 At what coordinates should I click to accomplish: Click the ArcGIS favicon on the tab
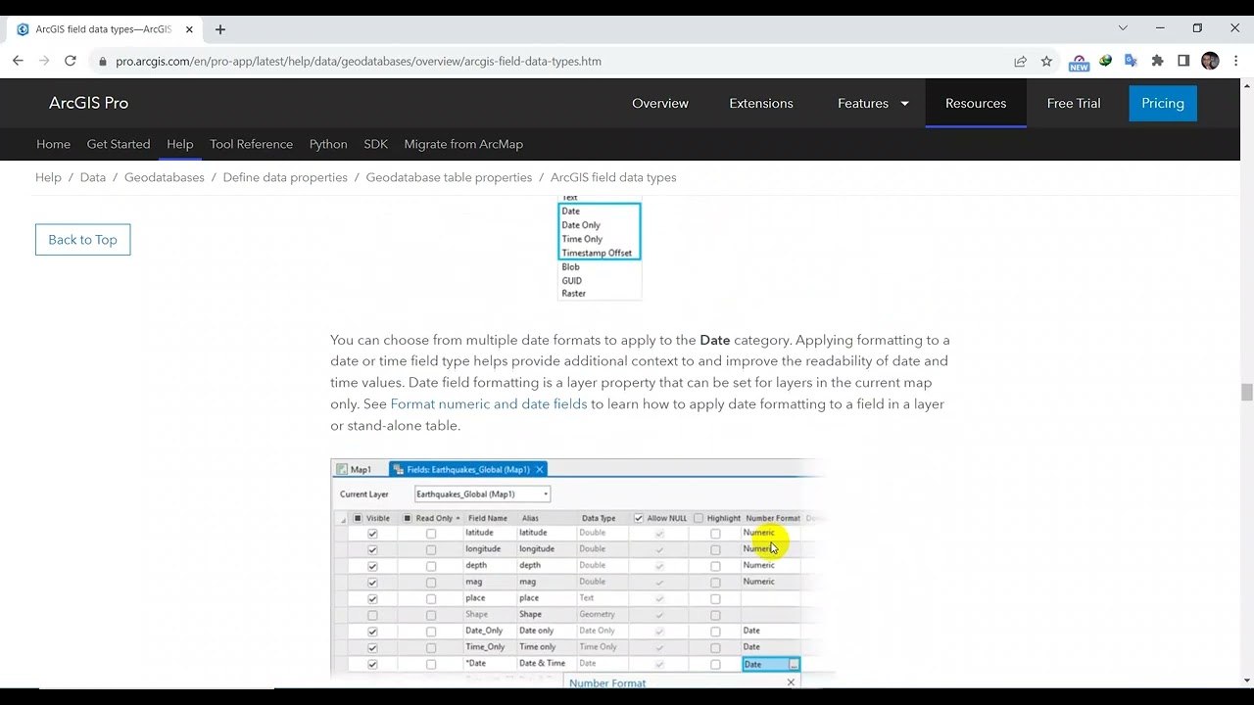(x=23, y=29)
